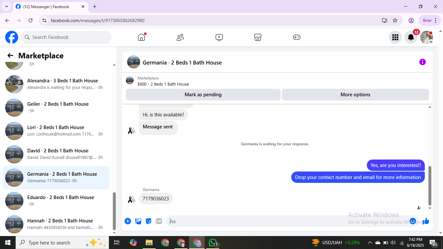Open the Windows Start menu
The width and height of the screenshot is (443, 249).
click(x=8, y=243)
